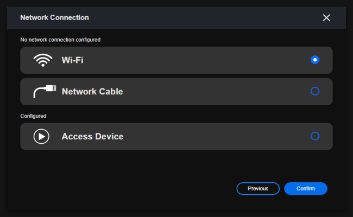Viewport: 353px width, 217px height.
Task: Click the Wi-Fi text label
Action: (x=72, y=60)
